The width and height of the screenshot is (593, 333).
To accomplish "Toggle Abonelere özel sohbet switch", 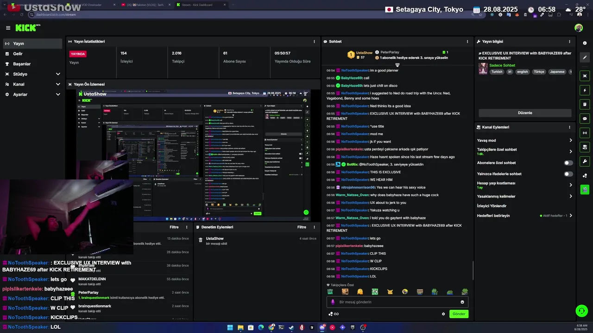I will pos(568,163).
